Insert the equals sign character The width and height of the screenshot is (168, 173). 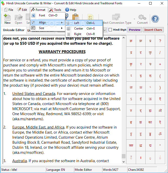point(150,87)
